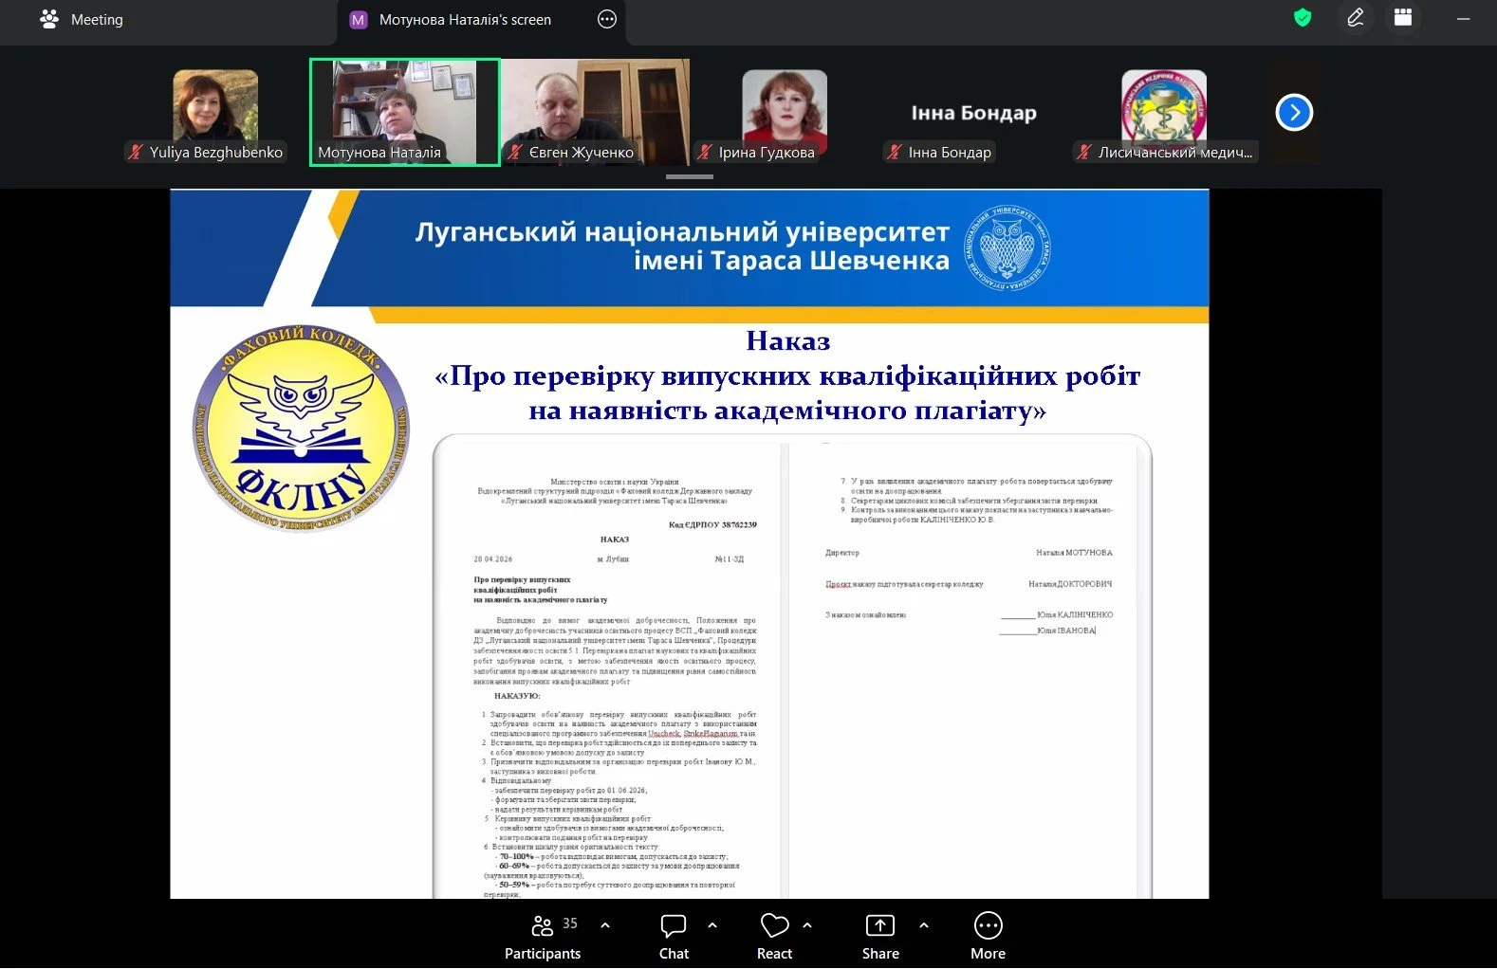Image resolution: width=1497 pixels, height=969 pixels.
Task: Click muted mic icon for Євген Жученко
Action: 515,152
